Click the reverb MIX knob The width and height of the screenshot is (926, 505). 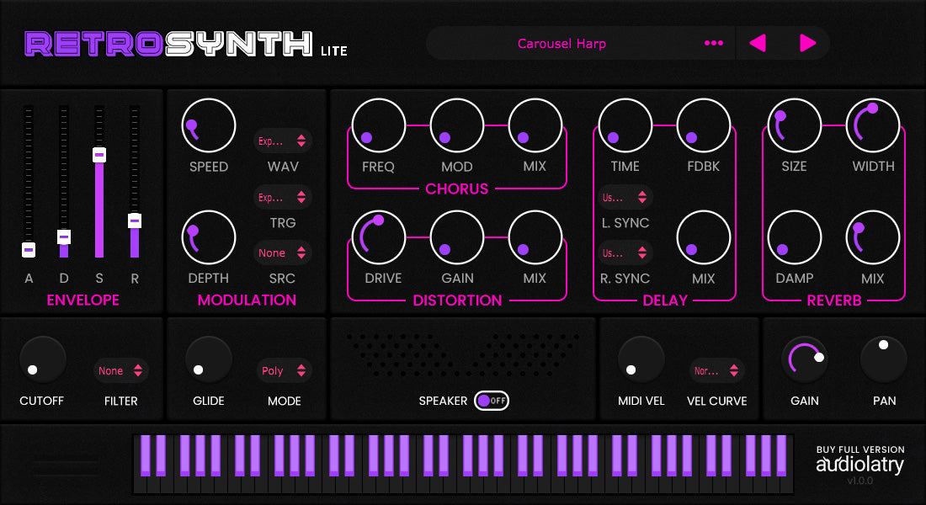(x=873, y=237)
